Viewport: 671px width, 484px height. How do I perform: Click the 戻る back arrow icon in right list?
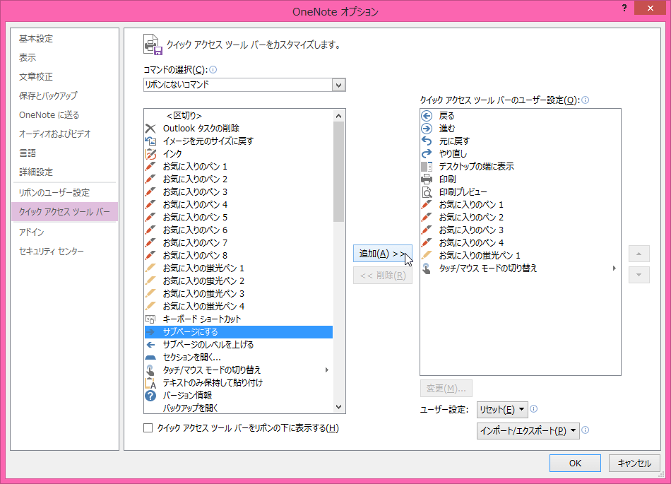(427, 116)
